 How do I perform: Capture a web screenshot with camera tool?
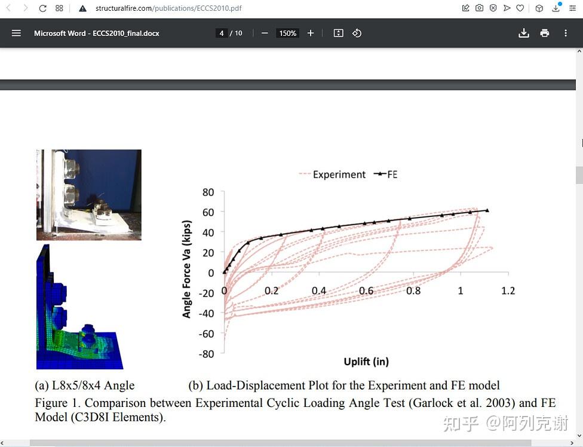coord(480,8)
